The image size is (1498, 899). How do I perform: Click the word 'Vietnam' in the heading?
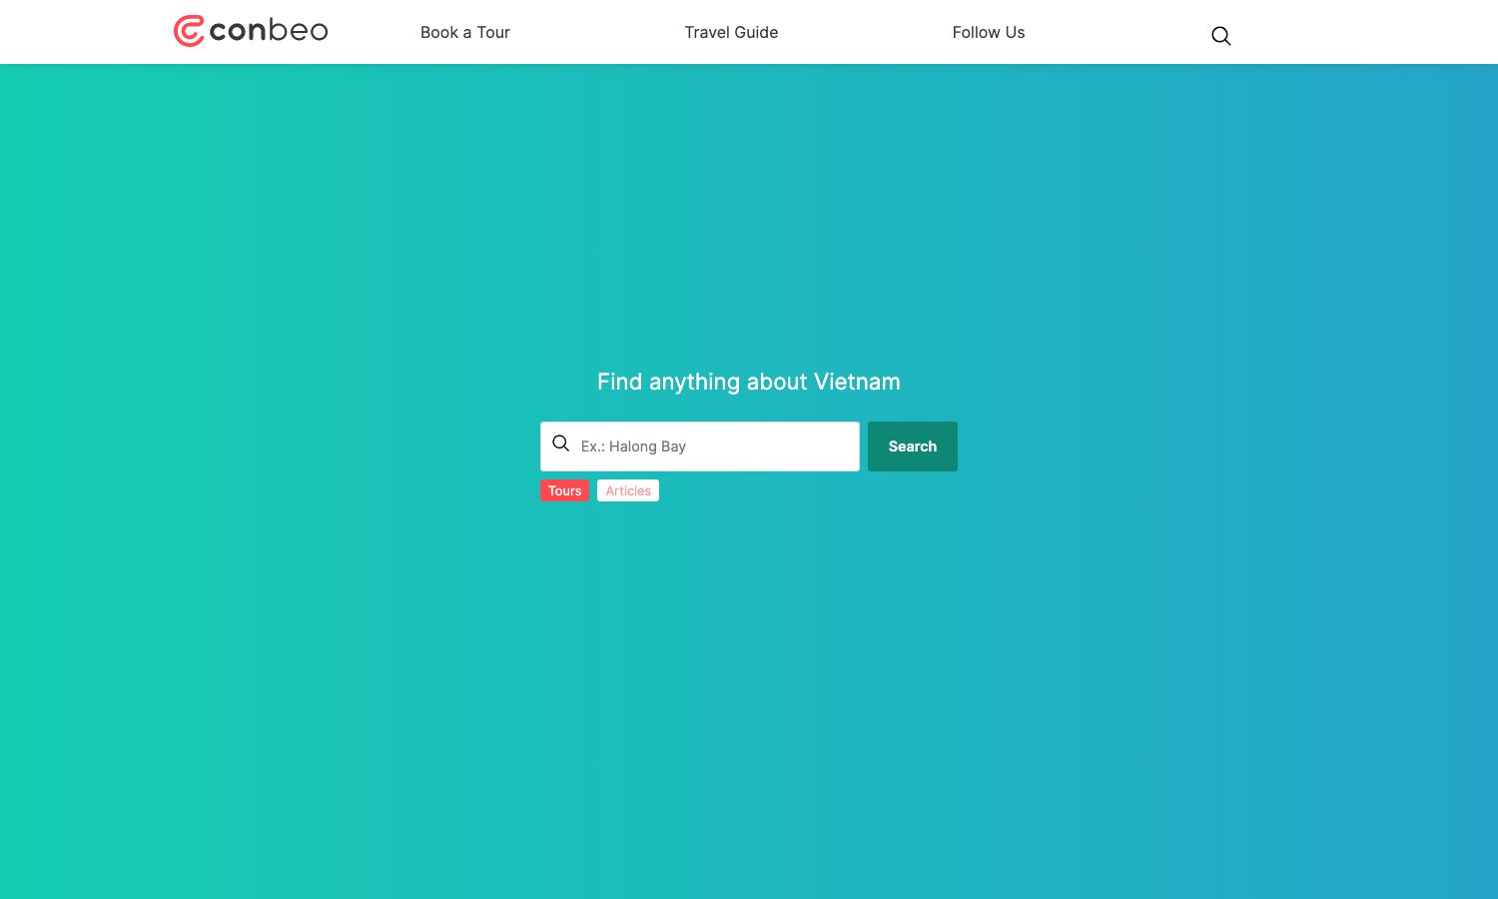[x=857, y=382]
